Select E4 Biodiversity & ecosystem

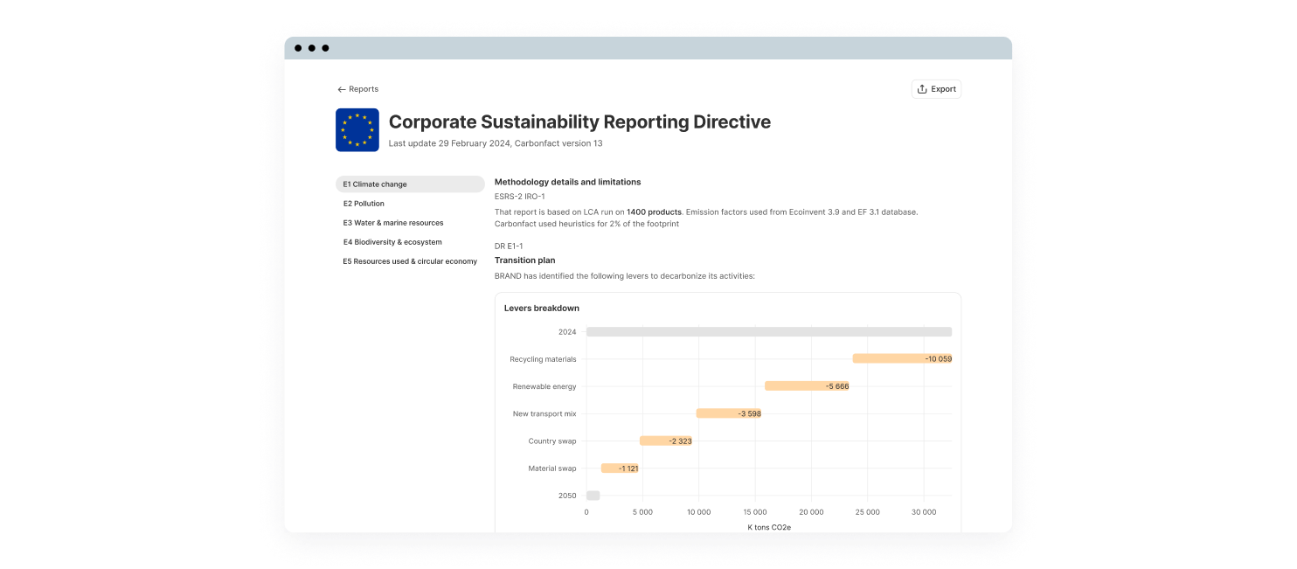point(392,242)
